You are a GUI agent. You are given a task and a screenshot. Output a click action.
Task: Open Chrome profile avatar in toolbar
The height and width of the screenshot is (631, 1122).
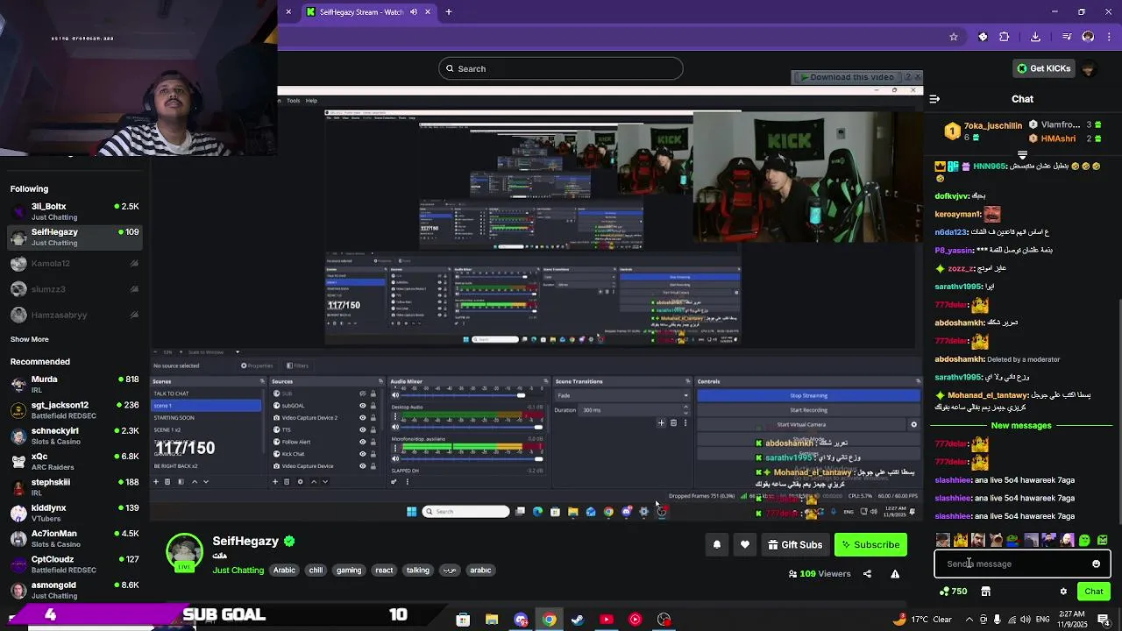[x=1088, y=37]
